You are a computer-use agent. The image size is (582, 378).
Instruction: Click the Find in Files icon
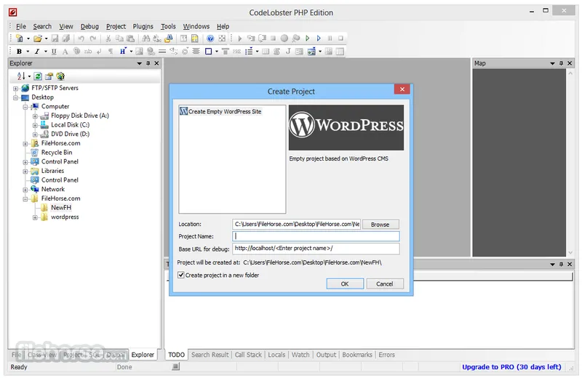pos(169,39)
